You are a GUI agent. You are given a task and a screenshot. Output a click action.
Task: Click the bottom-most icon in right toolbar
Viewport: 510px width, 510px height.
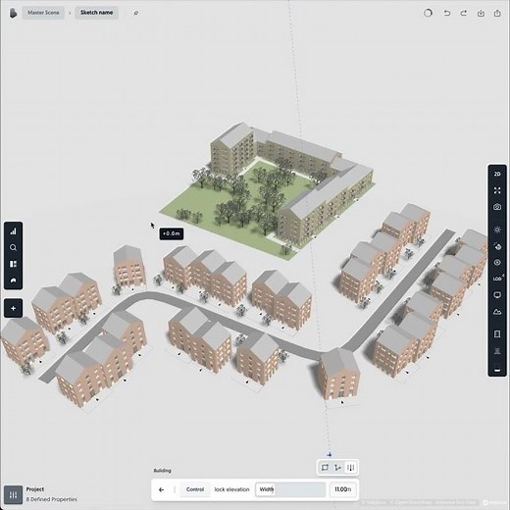(x=497, y=368)
